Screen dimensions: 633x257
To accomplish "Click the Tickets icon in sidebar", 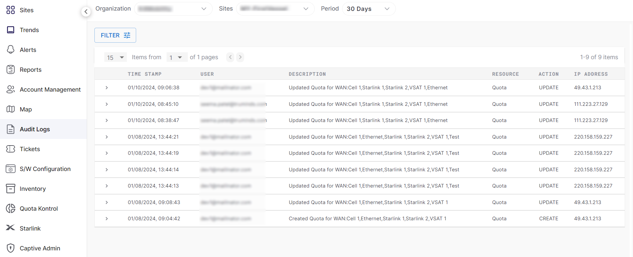I will [x=11, y=149].
